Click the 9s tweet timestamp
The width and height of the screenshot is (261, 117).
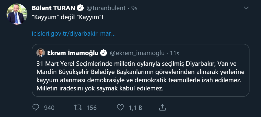(134, 8)
